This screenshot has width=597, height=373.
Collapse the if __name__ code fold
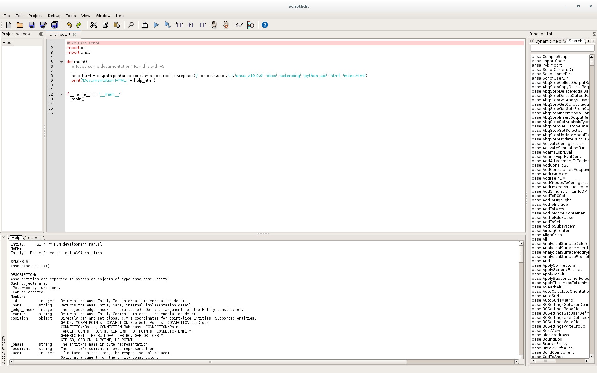click(x=61, y=94)
